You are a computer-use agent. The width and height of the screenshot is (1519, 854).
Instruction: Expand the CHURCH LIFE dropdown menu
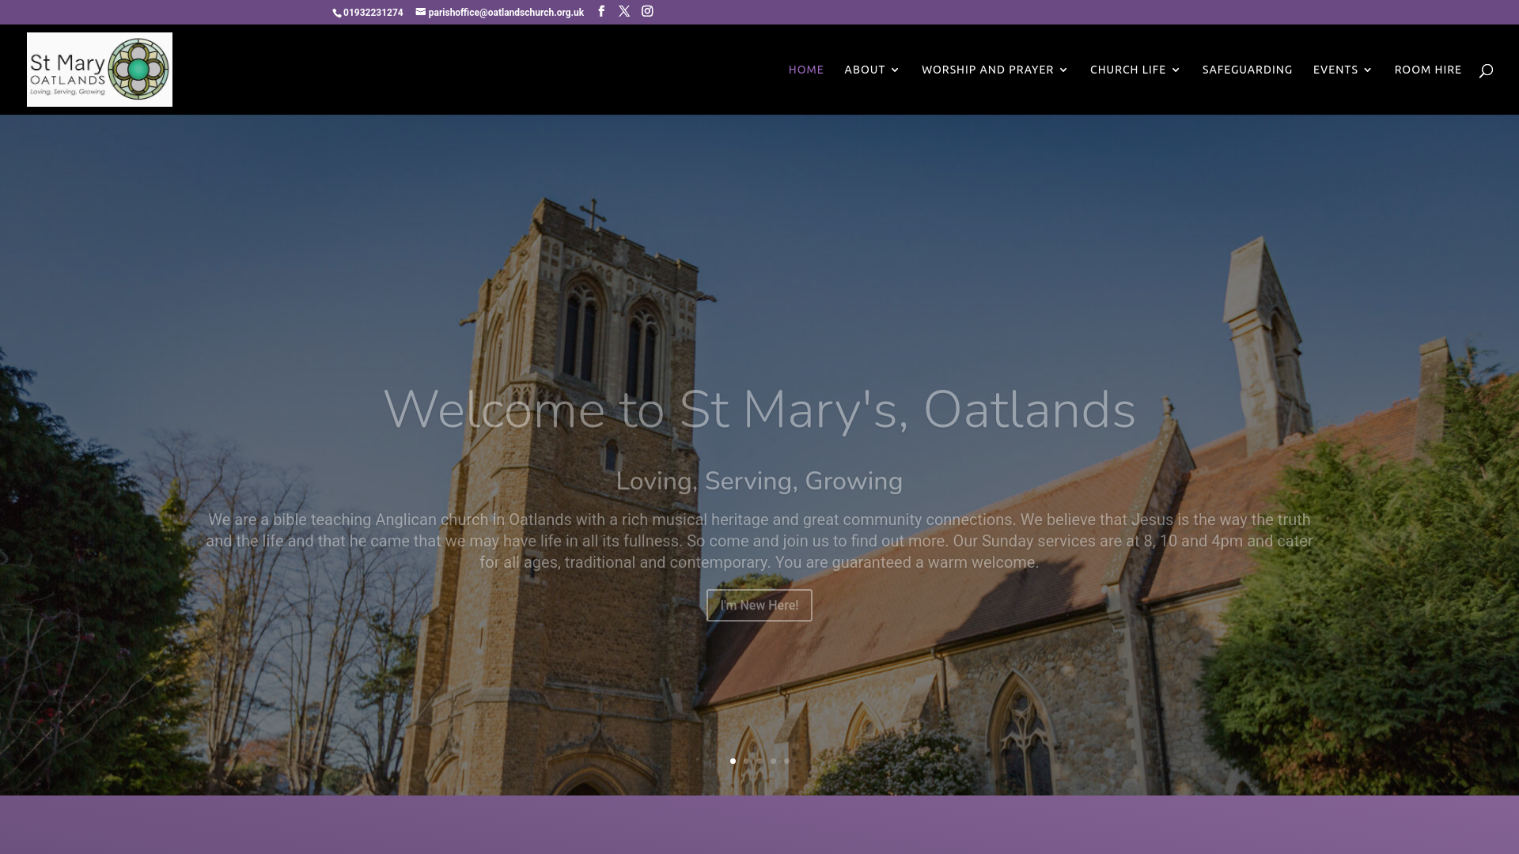[x=1135, y=70]
